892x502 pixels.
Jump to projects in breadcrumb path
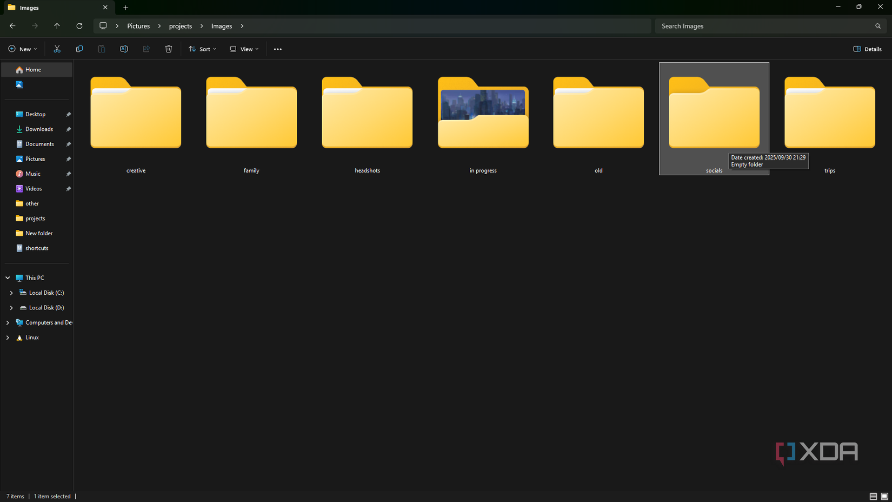coord(181,26)
